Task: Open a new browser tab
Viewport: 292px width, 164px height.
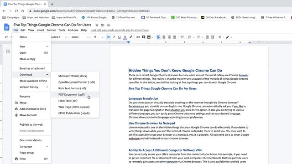Action: (52, 4)
